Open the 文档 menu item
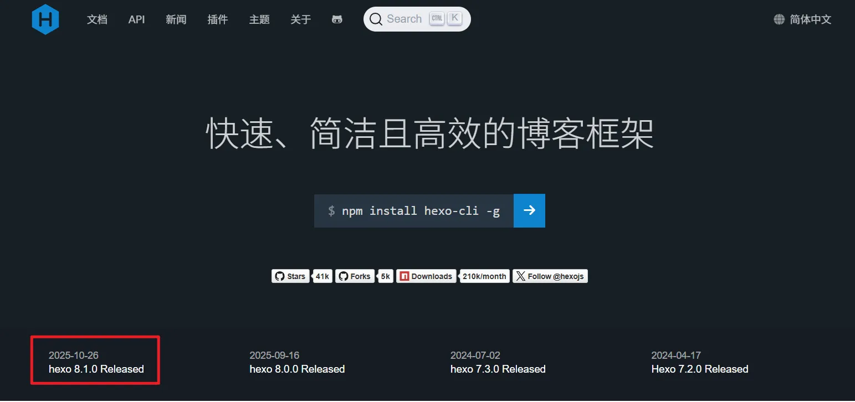This screenshot has width=855, height=402. [x=97, y=19]
